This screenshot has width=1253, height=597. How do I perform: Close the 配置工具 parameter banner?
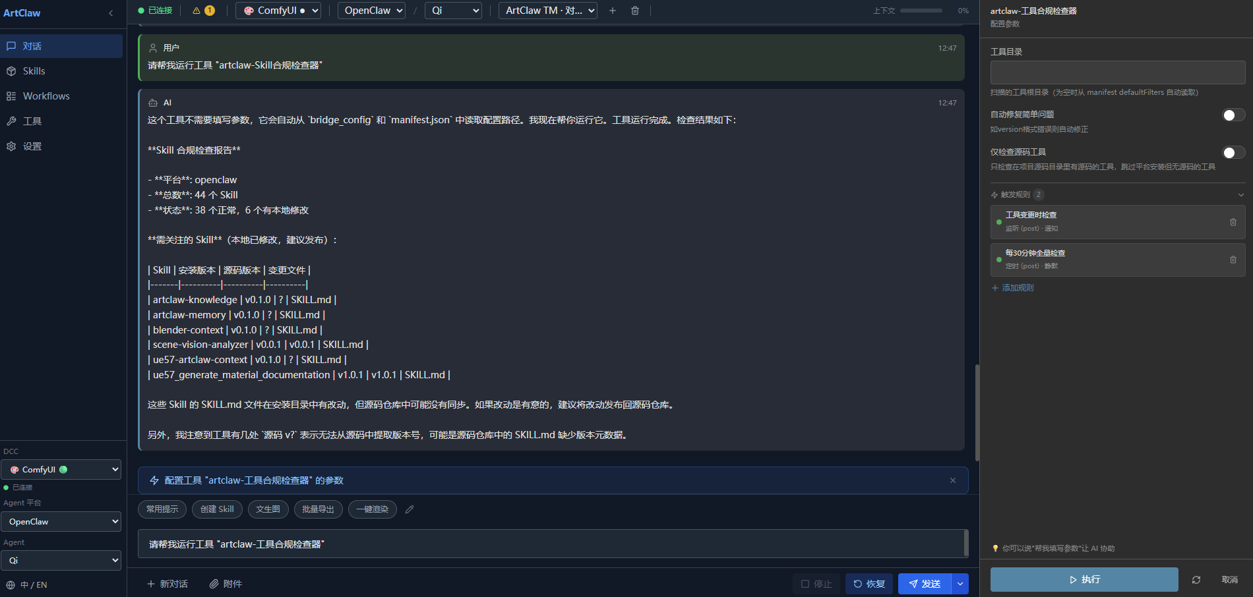point(953,480)
